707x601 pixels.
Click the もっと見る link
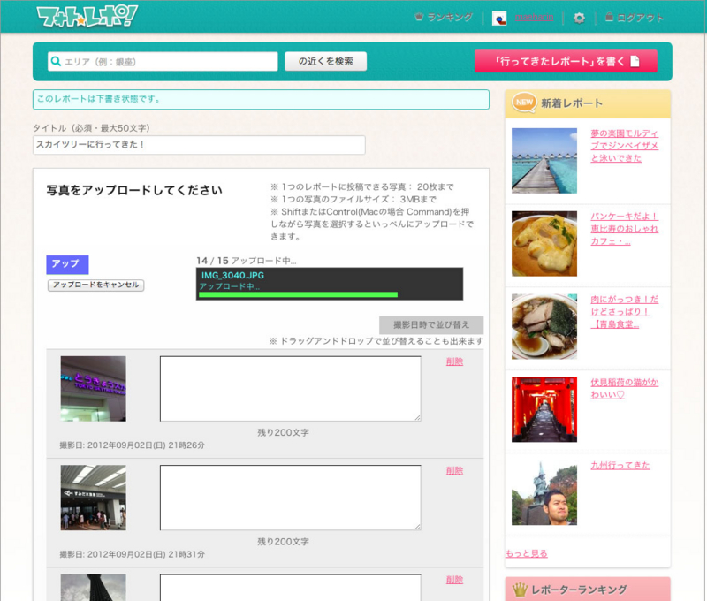[x=527, y=553]
